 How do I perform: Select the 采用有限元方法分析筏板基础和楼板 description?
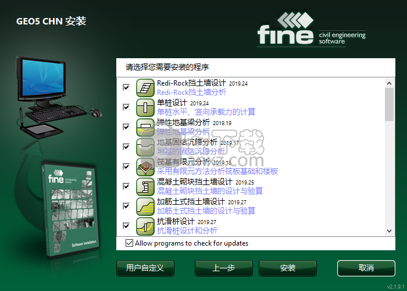[x=217, y=171]
